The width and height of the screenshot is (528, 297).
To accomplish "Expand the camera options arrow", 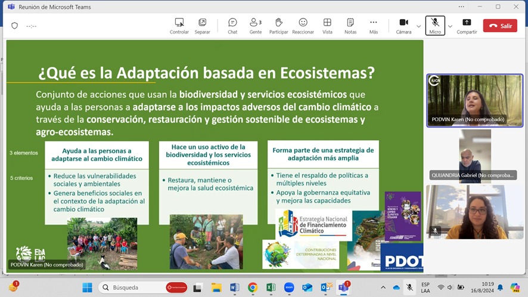I will (x=418, y=26).
